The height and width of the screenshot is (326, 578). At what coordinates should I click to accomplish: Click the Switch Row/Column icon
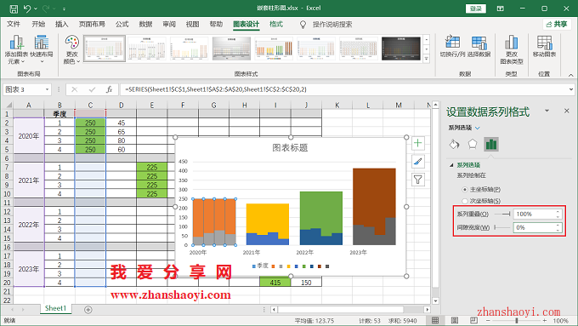click(x=452, y=43)
